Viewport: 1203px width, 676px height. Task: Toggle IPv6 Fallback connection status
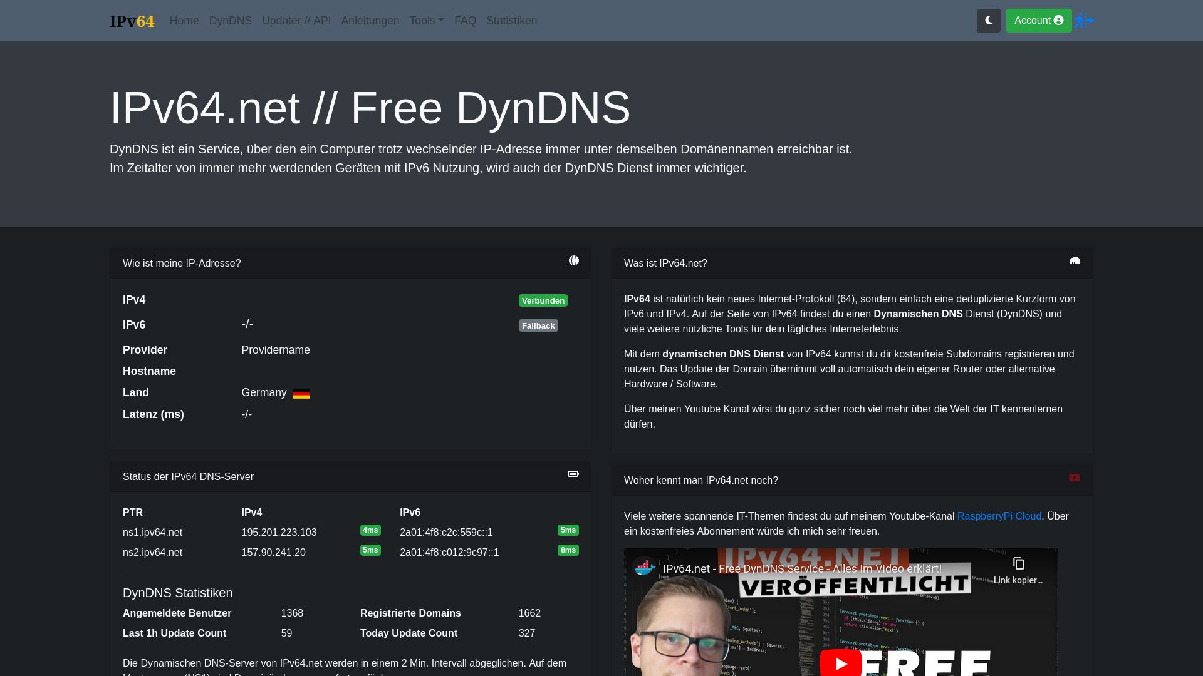tap(538, 324)
